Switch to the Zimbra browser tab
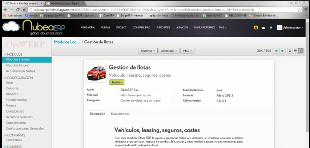Image resolution: width=310 pixels, height=148 pixels. tap(24, 4)
